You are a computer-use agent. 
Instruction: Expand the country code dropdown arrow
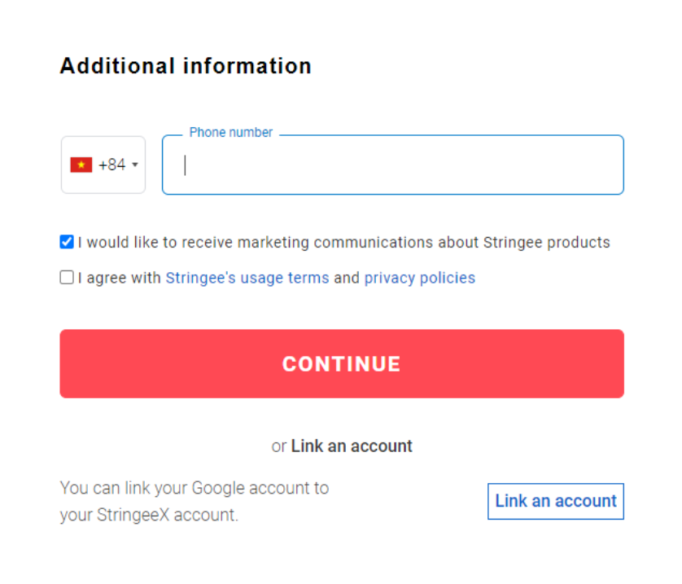click(x=134, y=165)
